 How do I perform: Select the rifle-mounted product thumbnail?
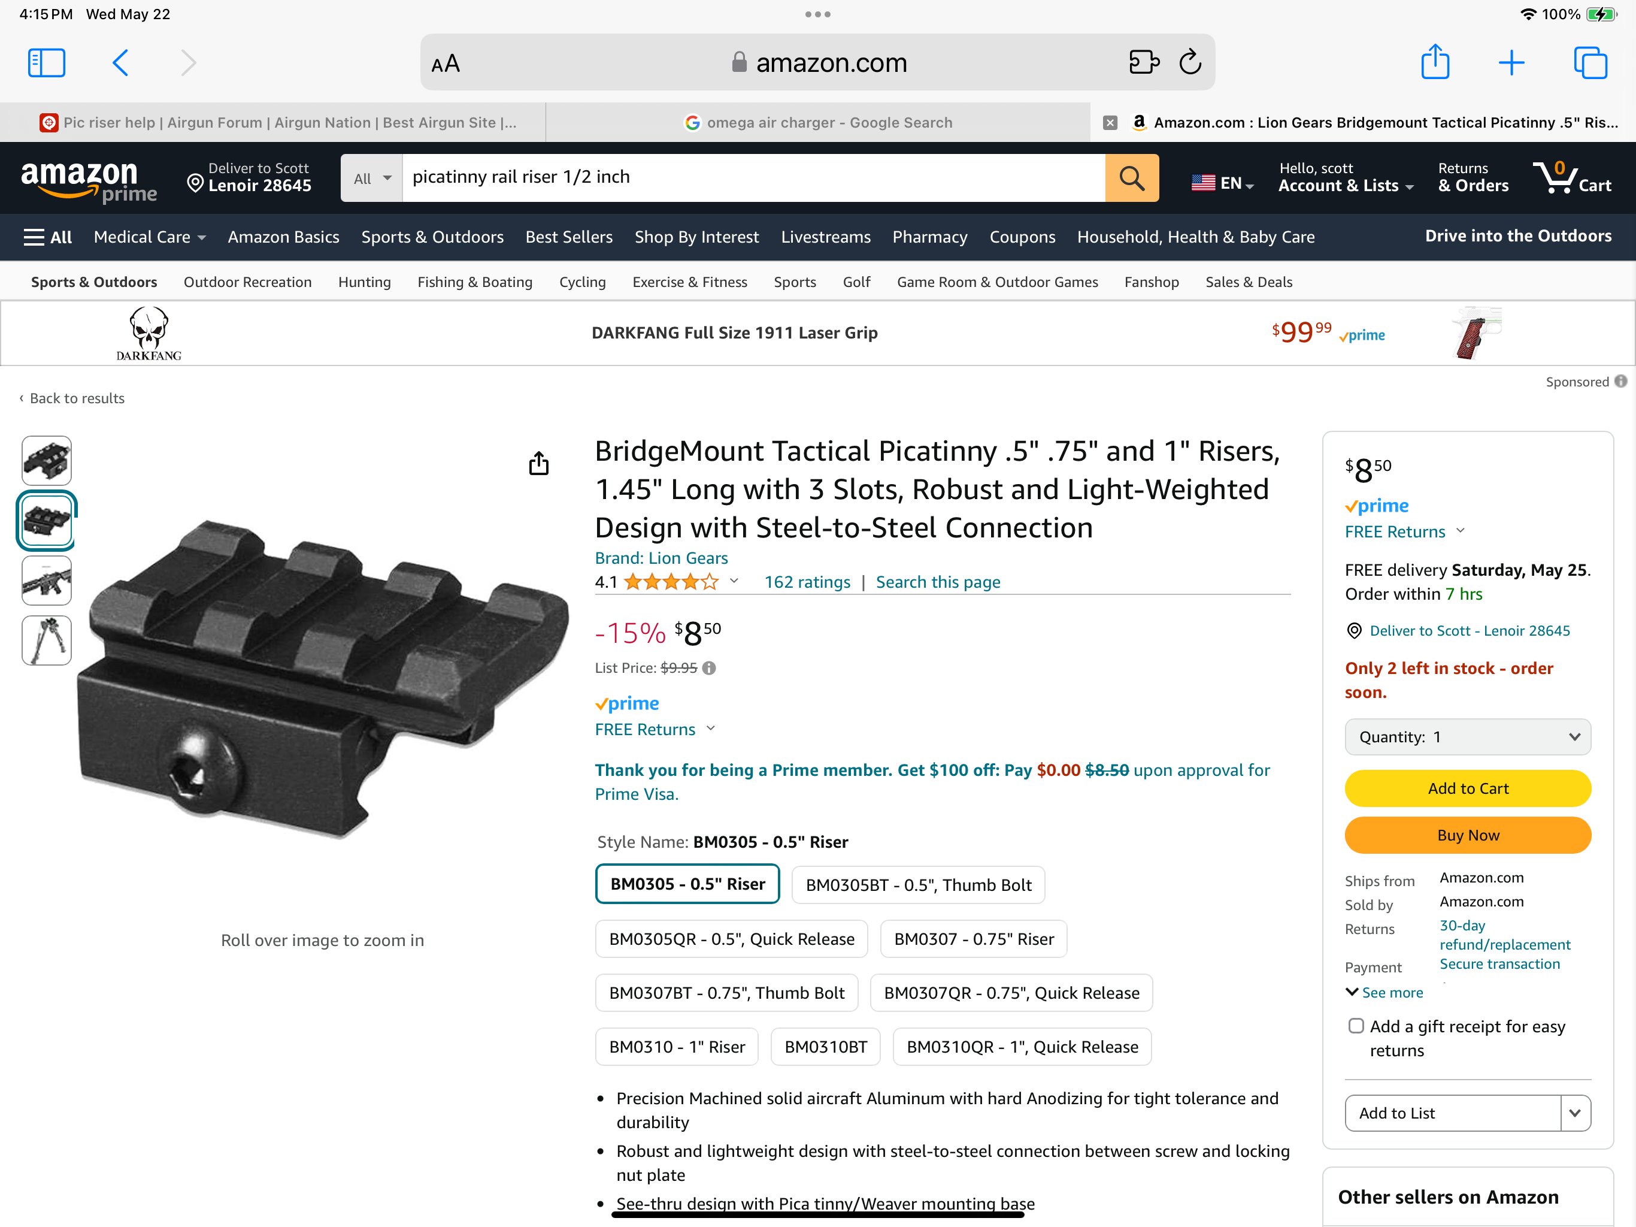pos(47,581)
